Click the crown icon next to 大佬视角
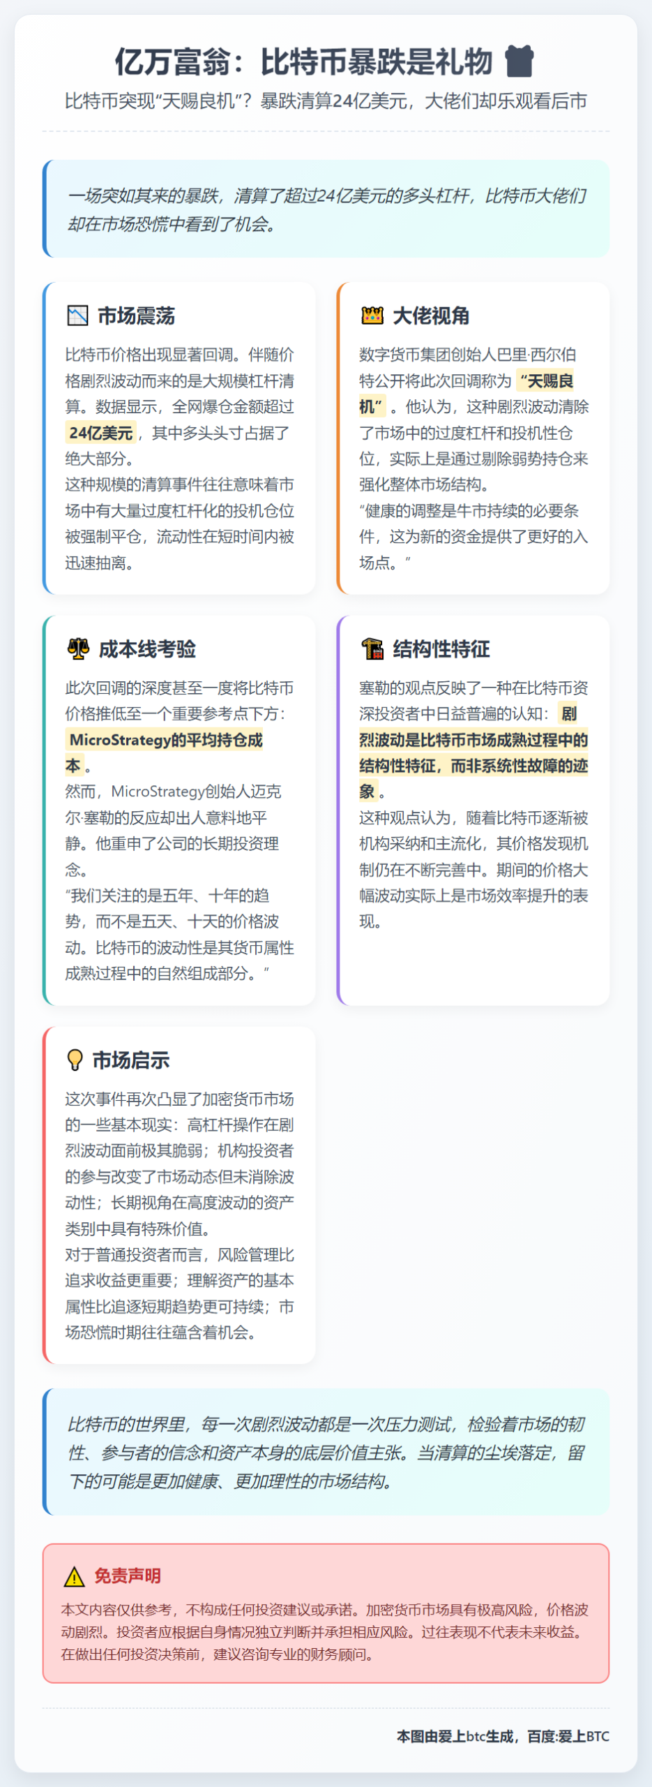 tap(372, 316)
